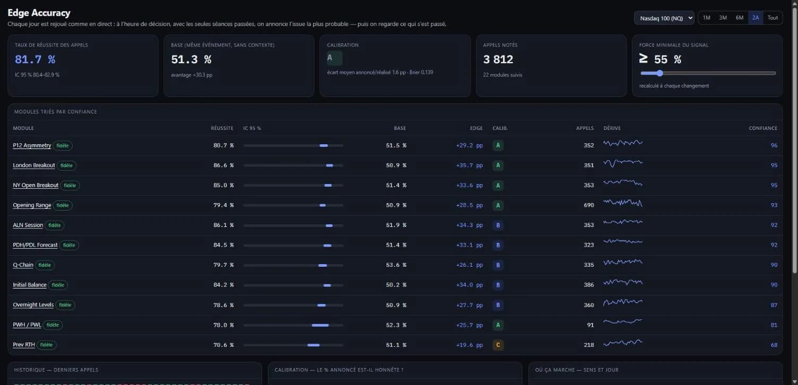Open the P12 Asymmetry module

(x=32, y=145)
